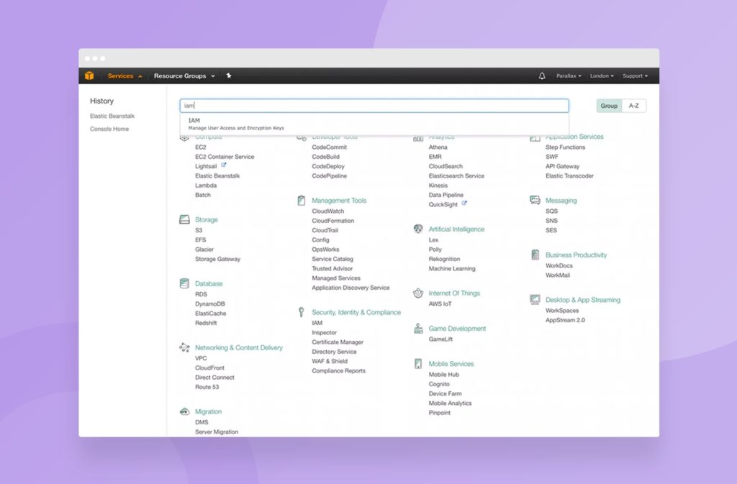
Task: Open AWS IoT
Action: (440, 303)
